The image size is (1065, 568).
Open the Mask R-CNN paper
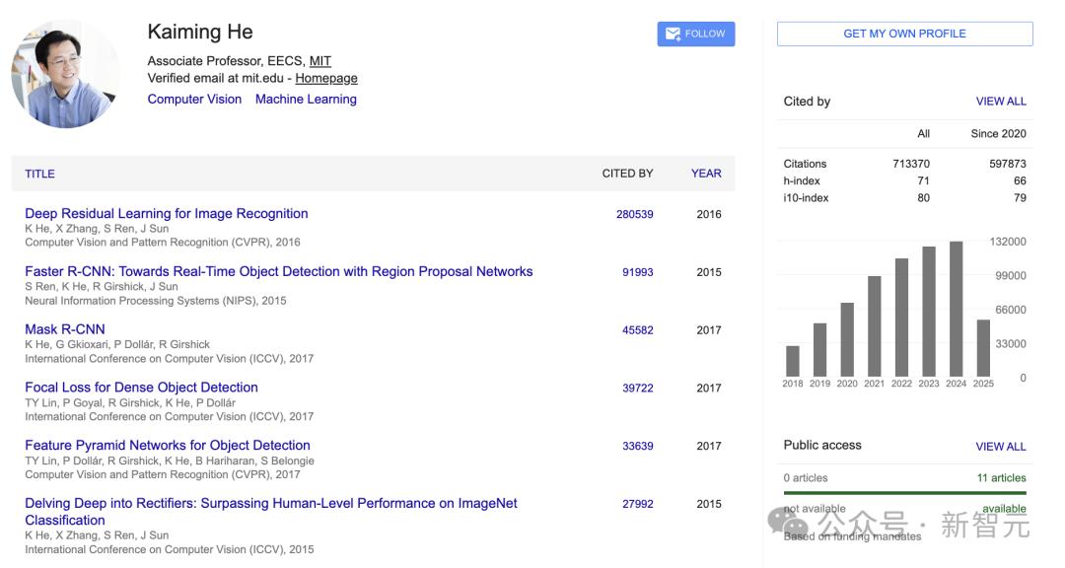(x=64, y=329)
